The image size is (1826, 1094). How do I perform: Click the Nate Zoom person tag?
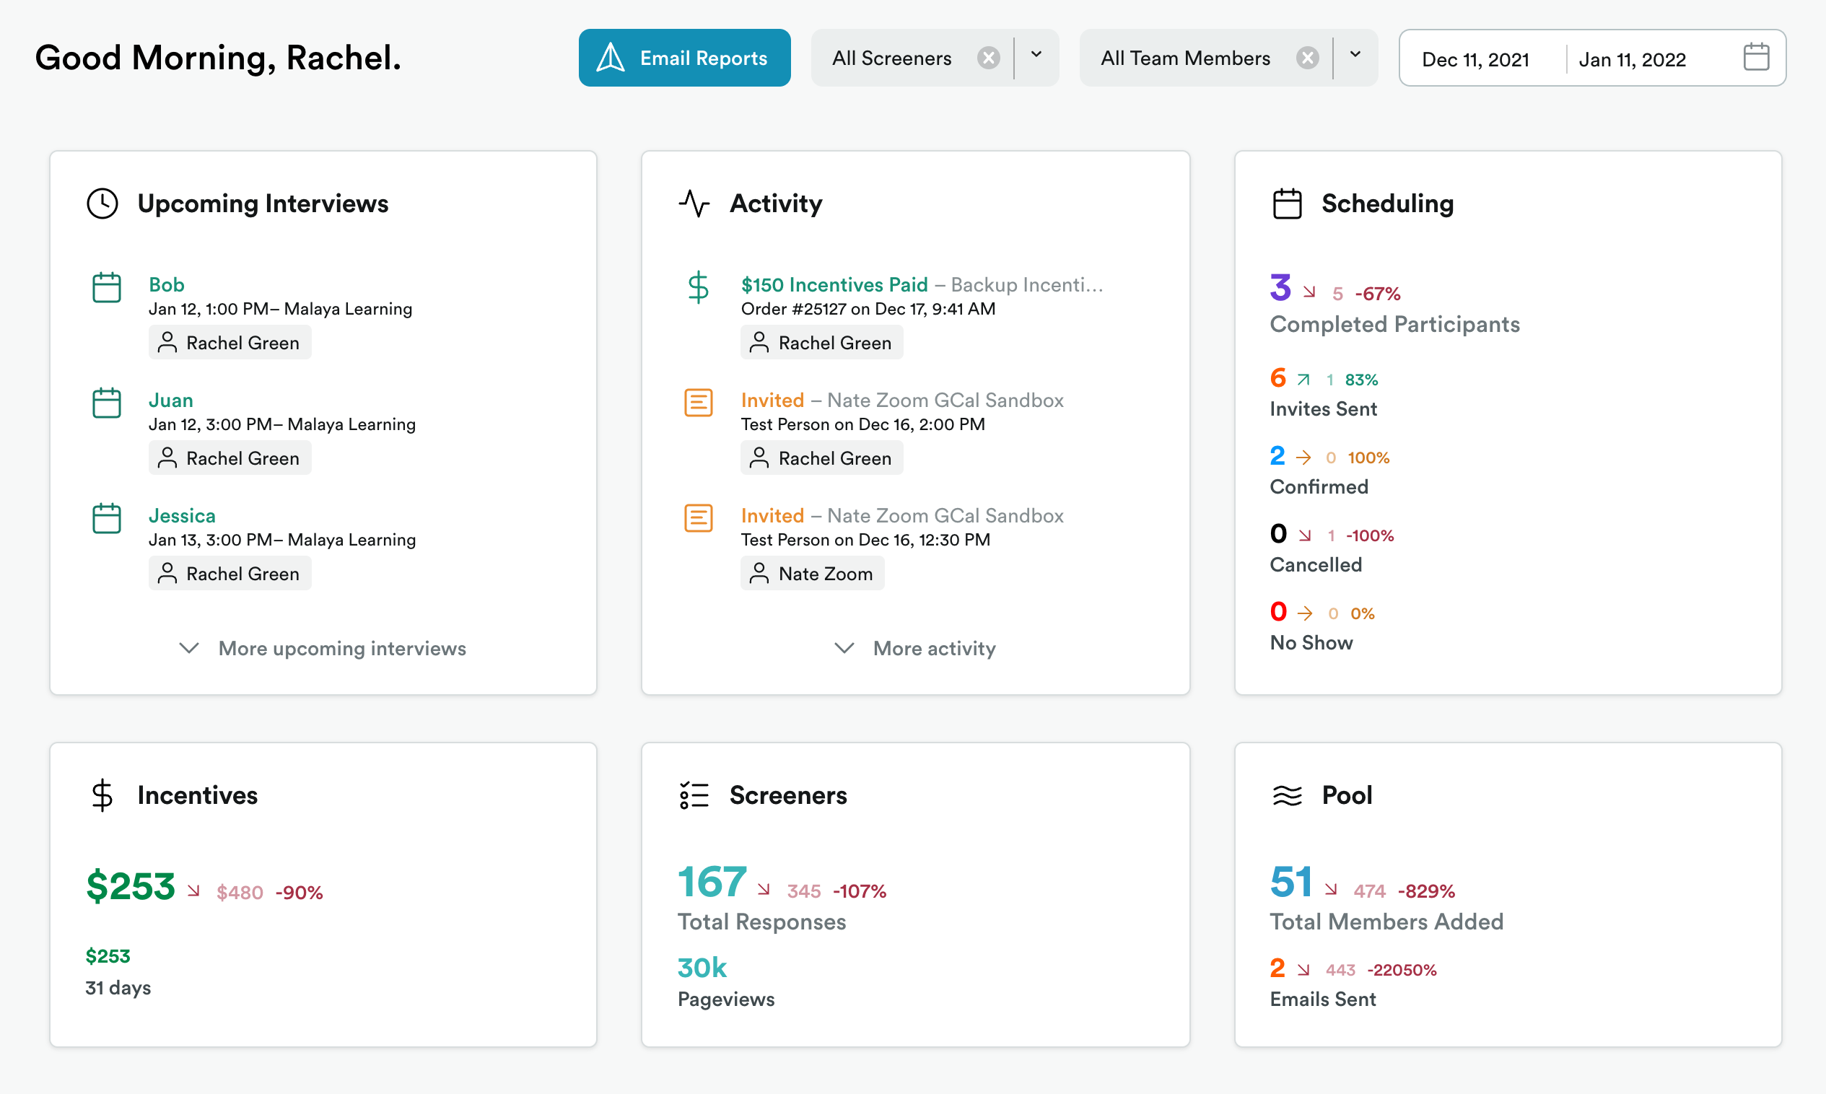tap(812, 574)
